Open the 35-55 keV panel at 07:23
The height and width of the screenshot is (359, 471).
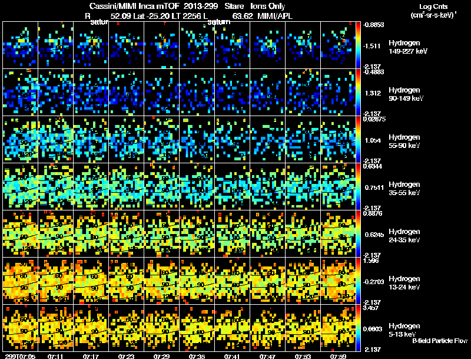pyautogui.click(x=126, y=187)
